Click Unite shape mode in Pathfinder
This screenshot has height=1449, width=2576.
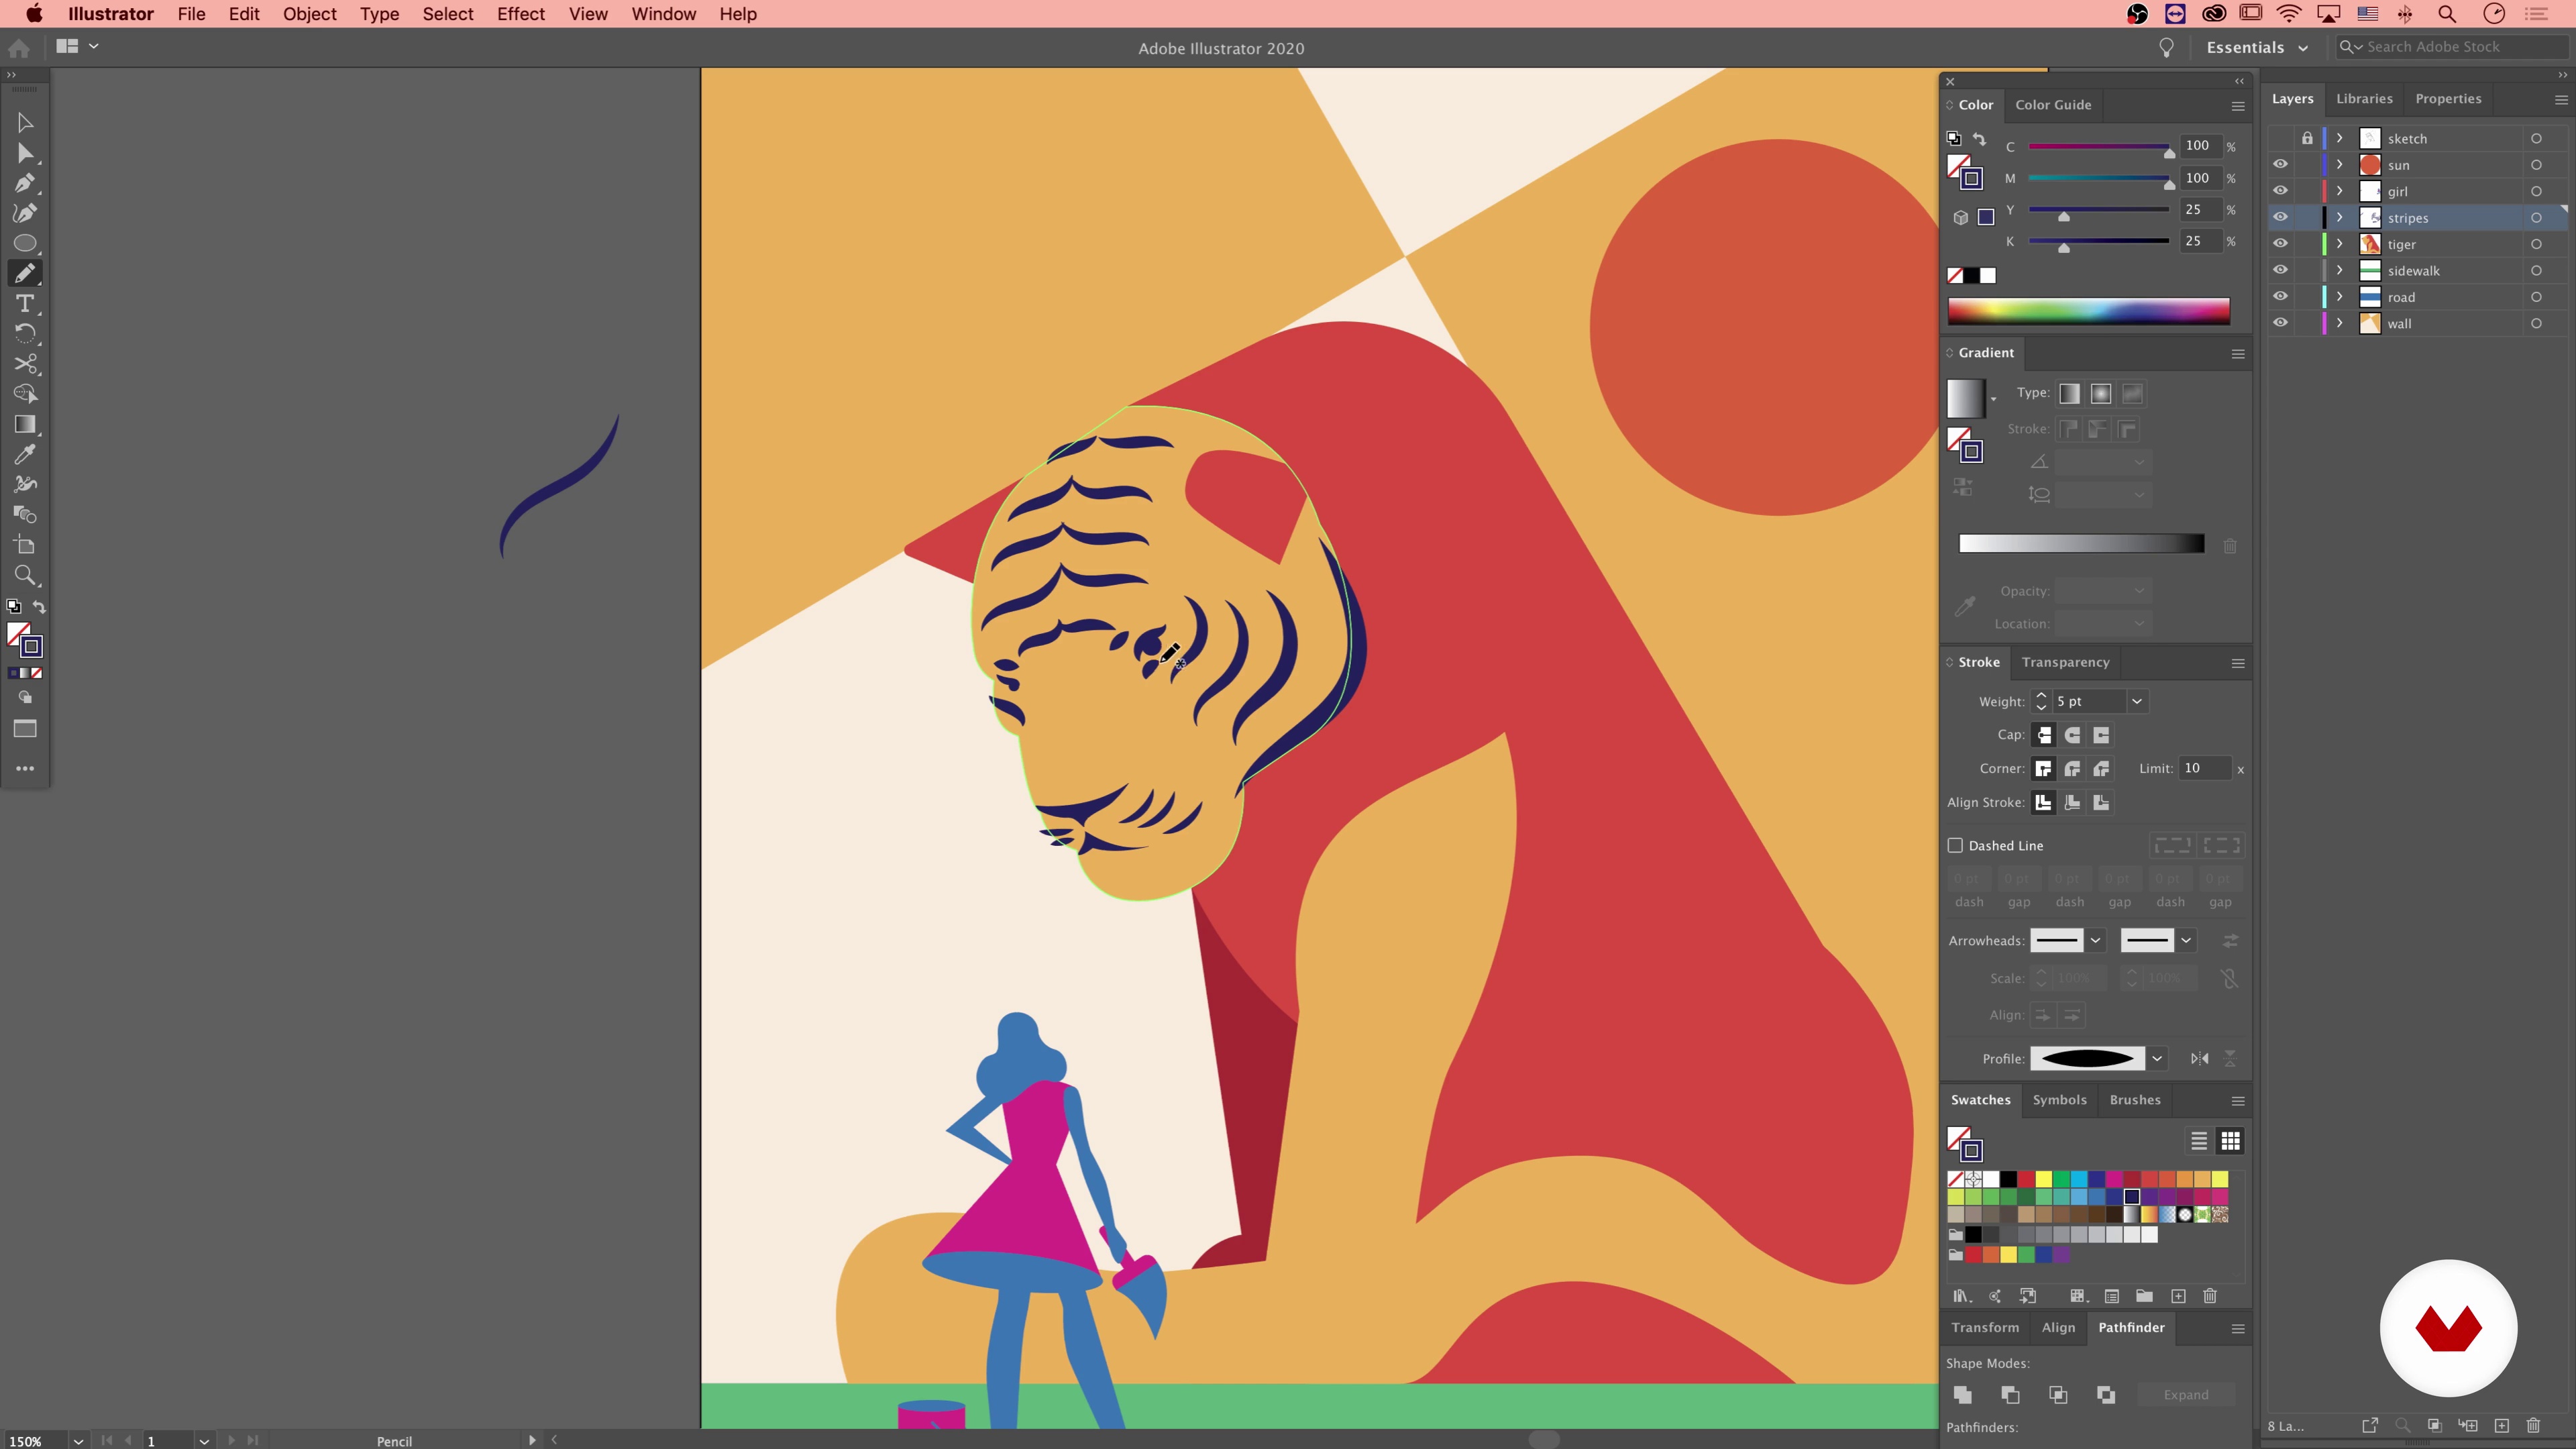click(1963, 1394)
